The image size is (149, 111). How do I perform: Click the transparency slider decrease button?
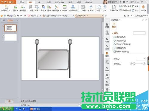coord(131,64)
